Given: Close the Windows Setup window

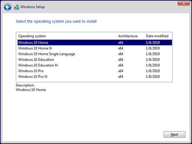Looking at the screenshot, I should click(184, 3).
